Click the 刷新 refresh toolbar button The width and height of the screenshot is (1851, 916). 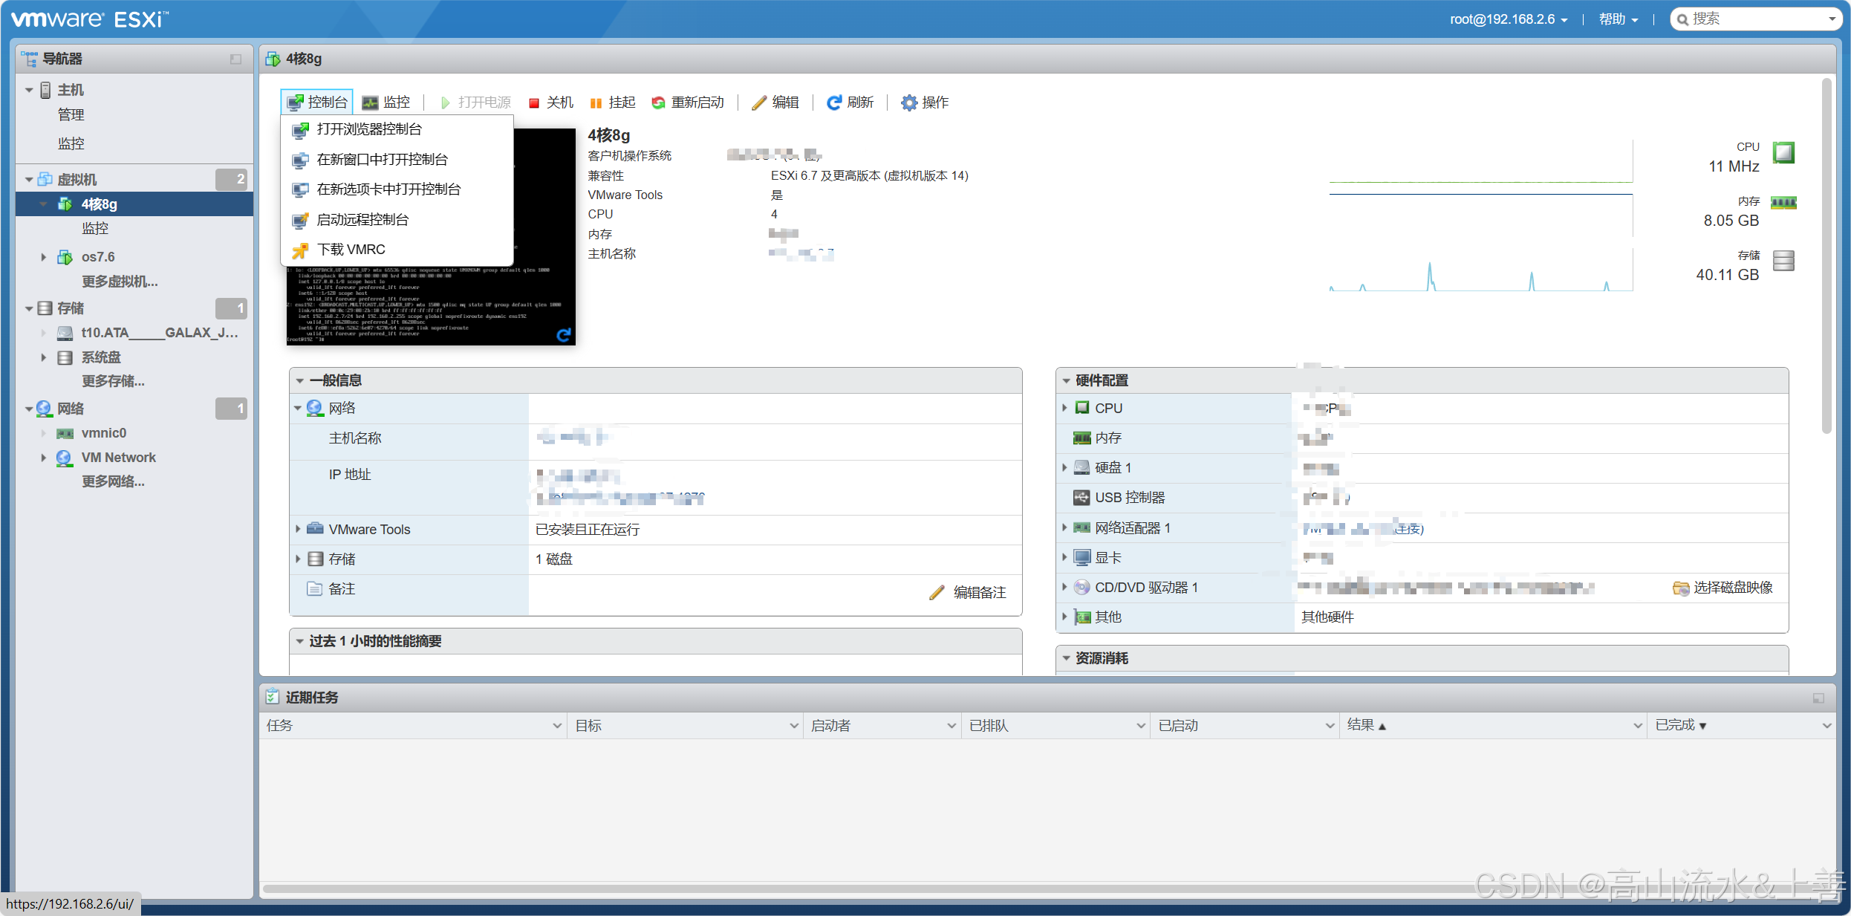pos(850,103)
